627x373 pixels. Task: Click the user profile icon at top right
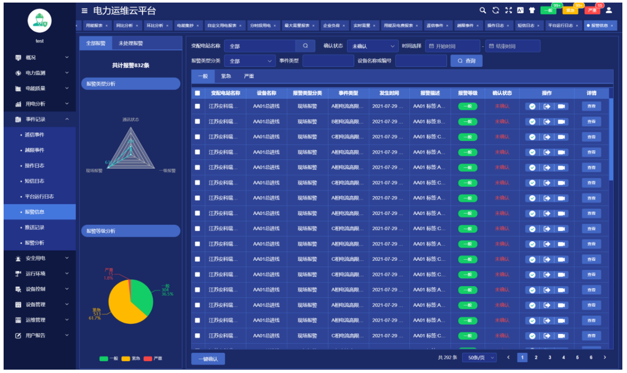pos(608,10)
